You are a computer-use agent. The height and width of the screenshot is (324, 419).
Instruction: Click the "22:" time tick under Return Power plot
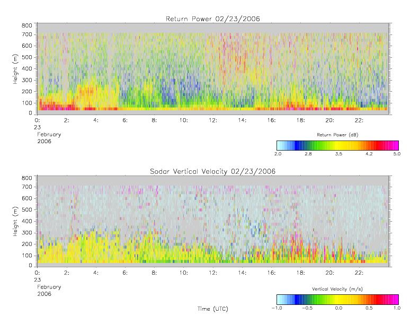pos(359,120)
